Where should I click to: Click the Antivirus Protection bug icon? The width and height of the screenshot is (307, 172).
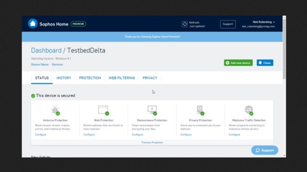click(x=55, y=110)
